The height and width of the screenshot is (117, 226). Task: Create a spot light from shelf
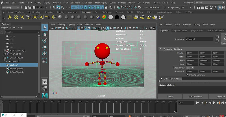point(29,17)
